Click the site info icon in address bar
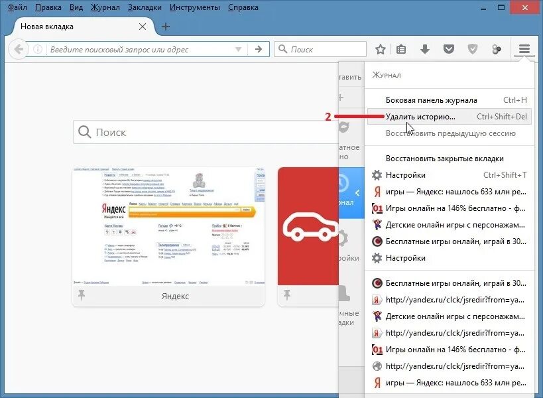 pos(38,49)
